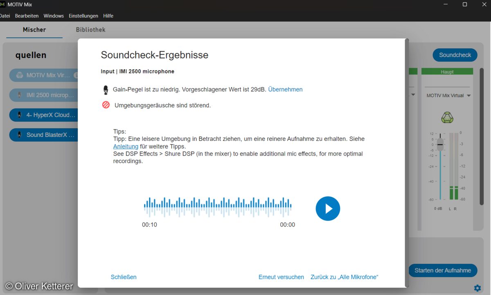This screenshot has width=491, height=295.
Task: Click the soundcheck waveform display
Action: (218, 207)
